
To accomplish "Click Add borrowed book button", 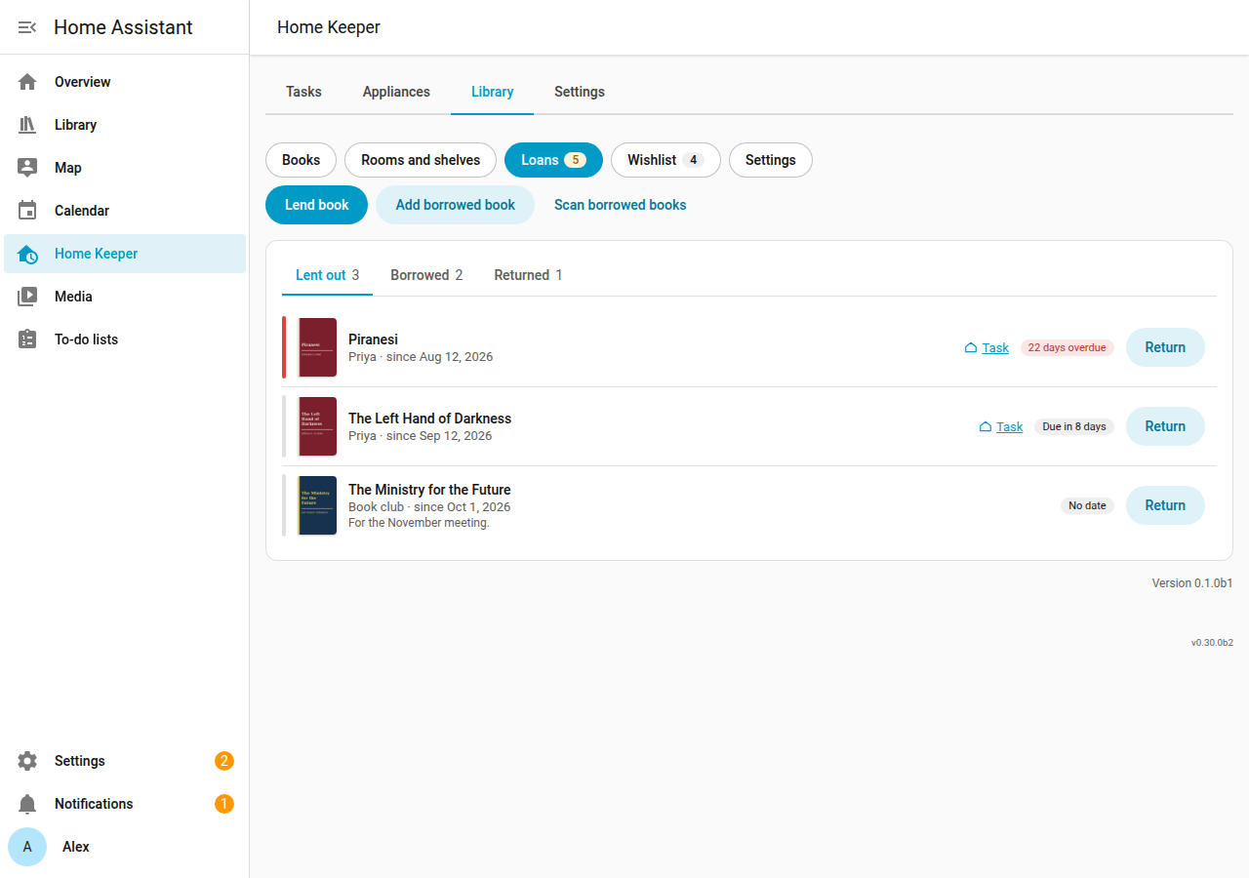I will [x=455, y=205].
